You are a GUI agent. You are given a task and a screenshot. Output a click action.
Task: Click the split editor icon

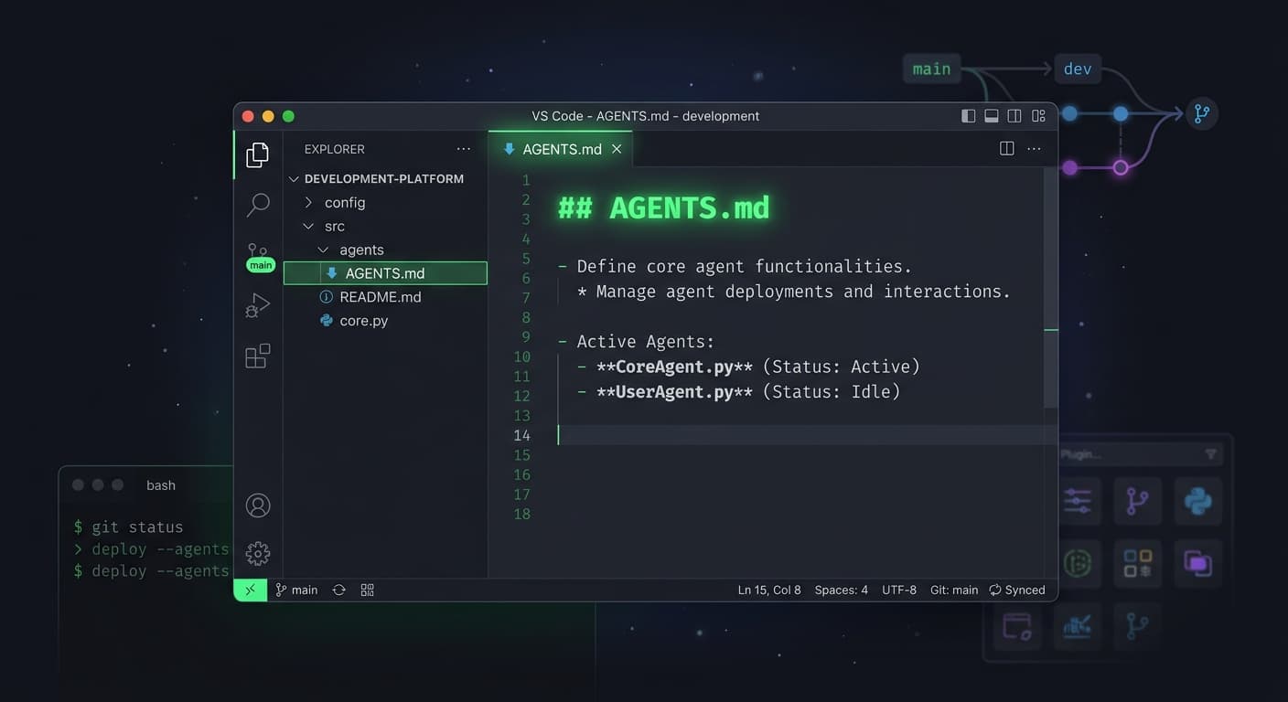(x=1007, y=148)
